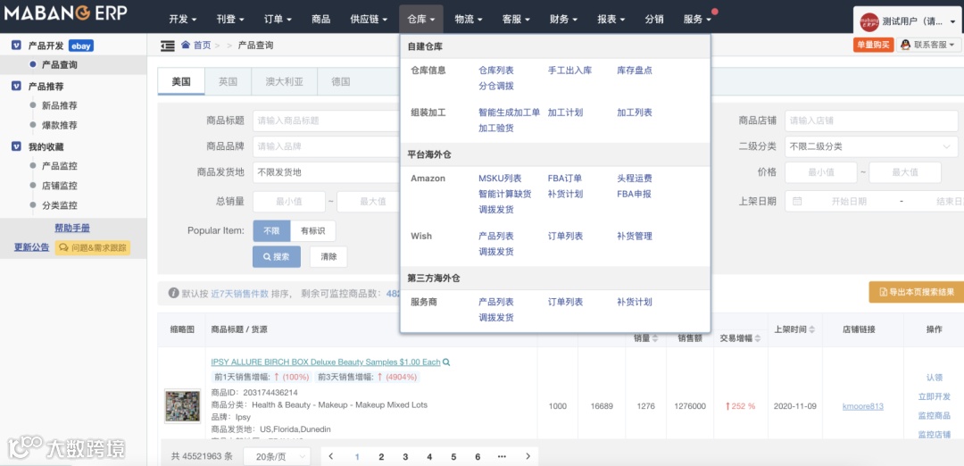Viewport: 964px width, 466px height.
Task: Open the 帮助手册 link
Action: point(72,228)
